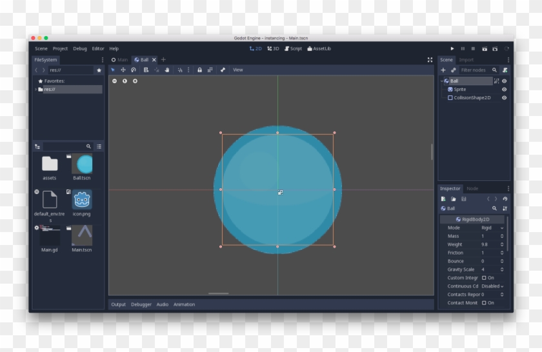Add a new node with plus icon
The image size is (542, 352).
click(x=443, y=70)
